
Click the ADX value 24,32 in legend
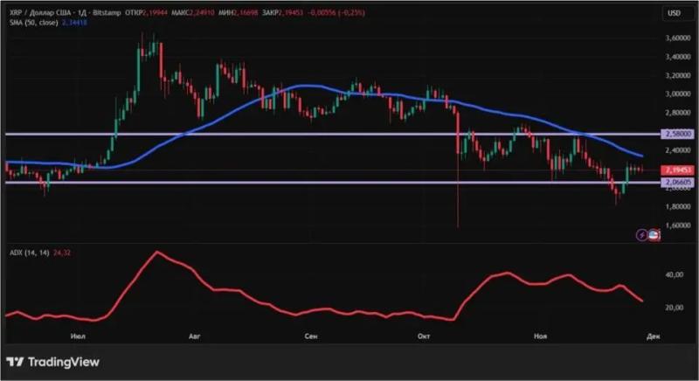62,252
